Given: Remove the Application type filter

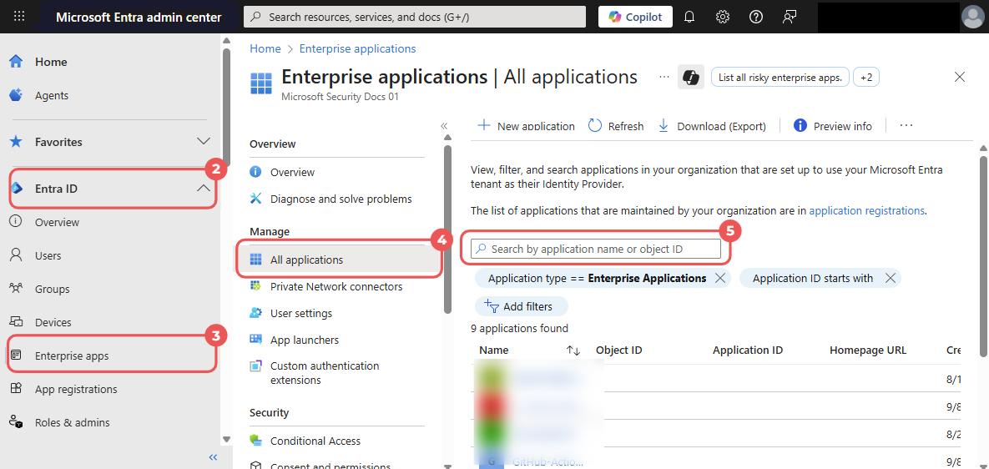Looking at the screenshot, I should click(x=720, y=278).
